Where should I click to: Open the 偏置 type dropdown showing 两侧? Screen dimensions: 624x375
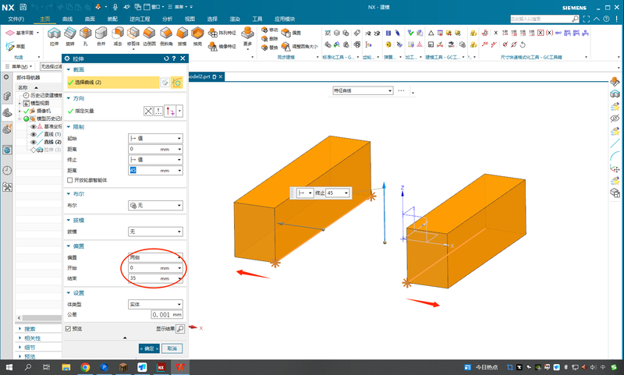point(154,256)
